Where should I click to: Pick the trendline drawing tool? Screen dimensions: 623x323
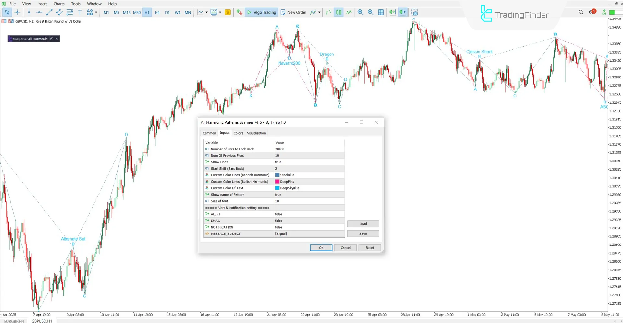pyautogui.click(x=49, y=12)
